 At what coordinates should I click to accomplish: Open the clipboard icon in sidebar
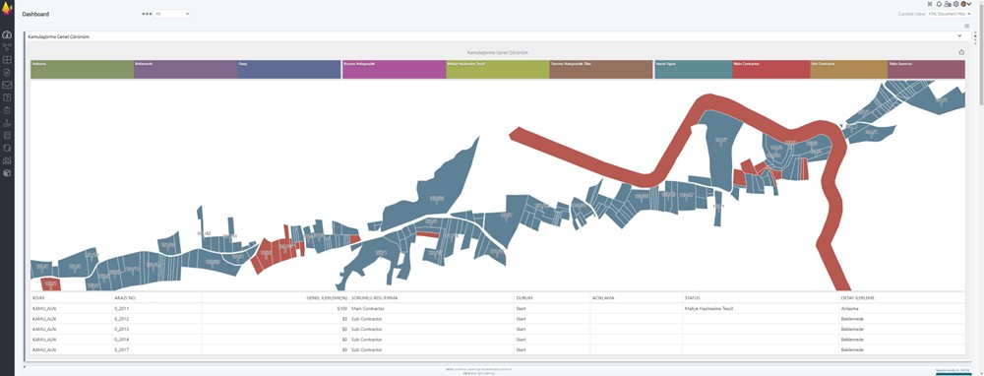(x=7, y=110)
